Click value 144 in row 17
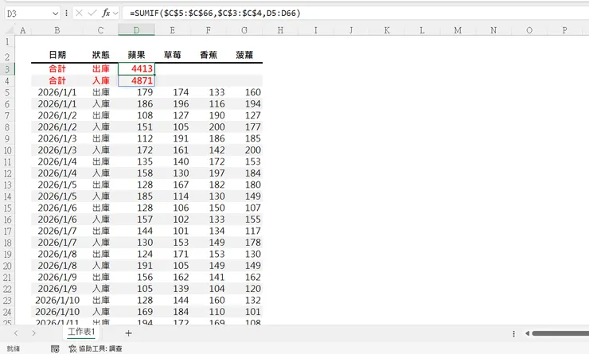589x354 pixels. (x=136, y=231)
